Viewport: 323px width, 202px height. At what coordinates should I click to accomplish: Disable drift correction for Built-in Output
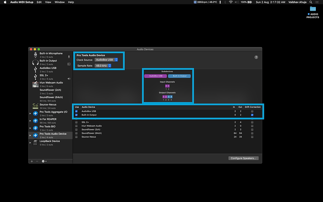click(252, 115)
